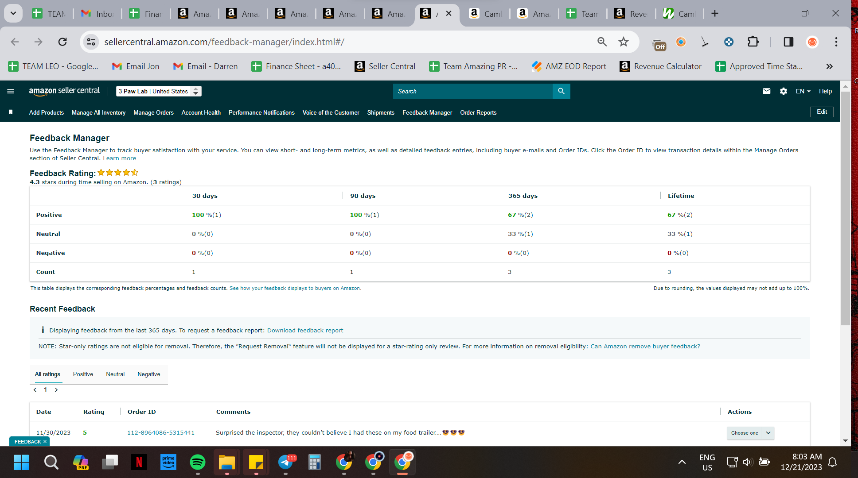This screenshot has width=858, height=478.
Task: Open the Chrome extensions puzzle icon
Action: (753, 42)
